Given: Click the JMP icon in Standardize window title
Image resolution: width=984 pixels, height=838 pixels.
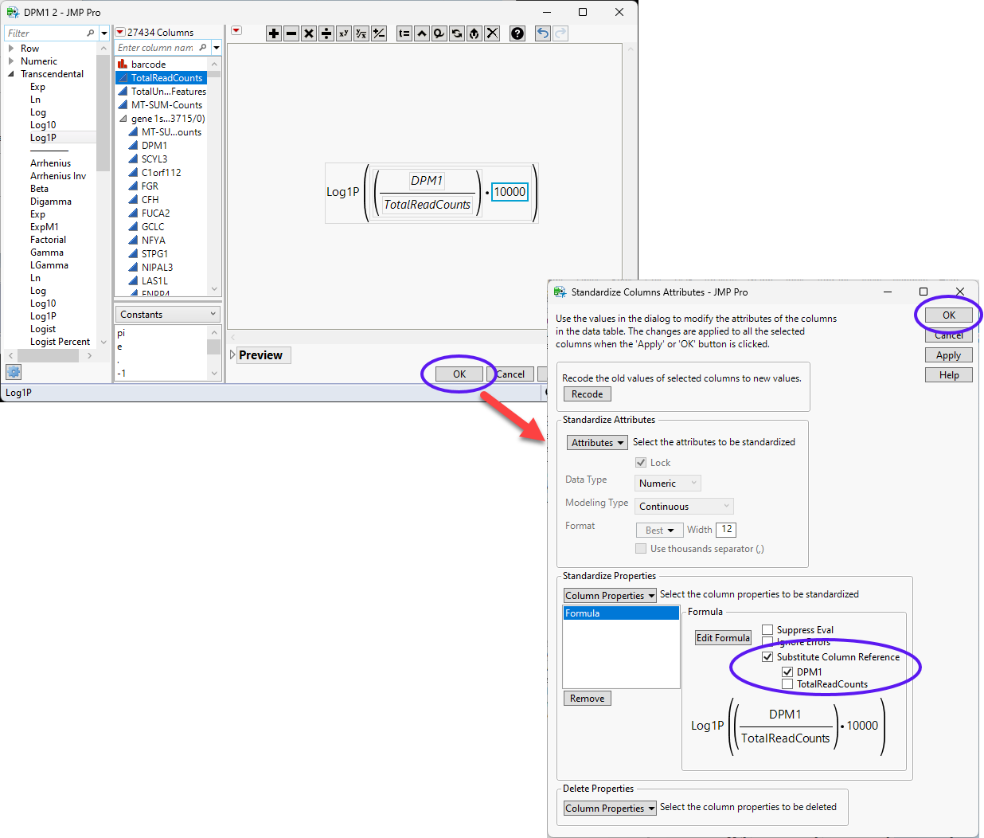Looking at the screenshot, I should pyautogui.click(x=560, y=292).
